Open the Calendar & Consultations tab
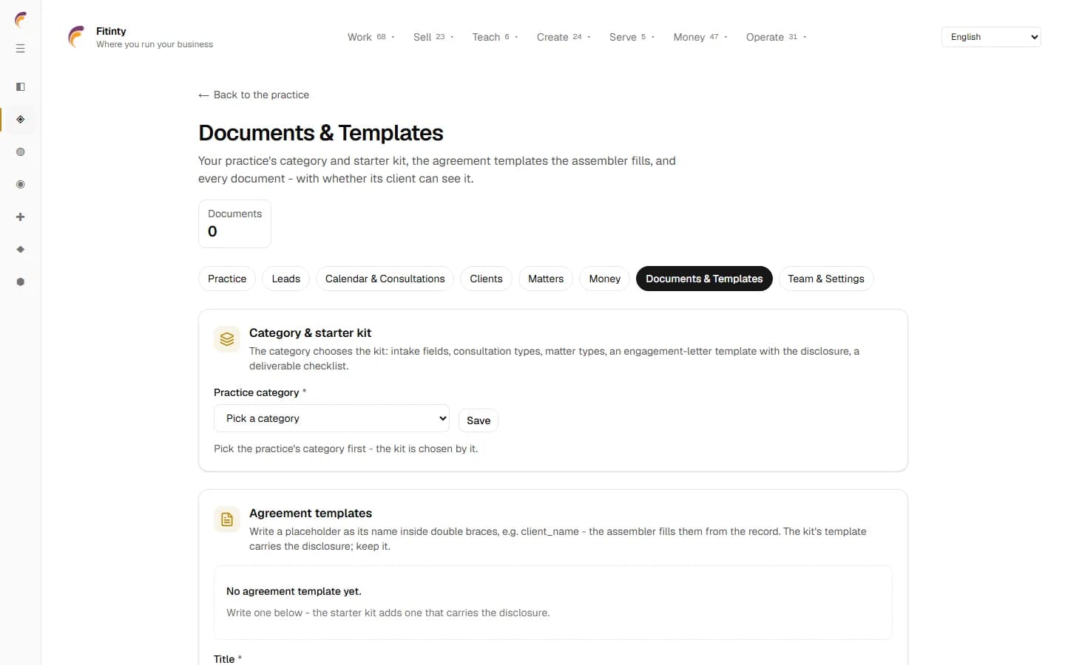 point(385,279)
